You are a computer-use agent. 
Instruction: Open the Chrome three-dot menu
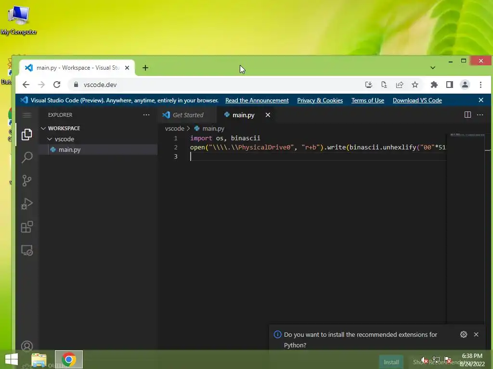(480, 85)
